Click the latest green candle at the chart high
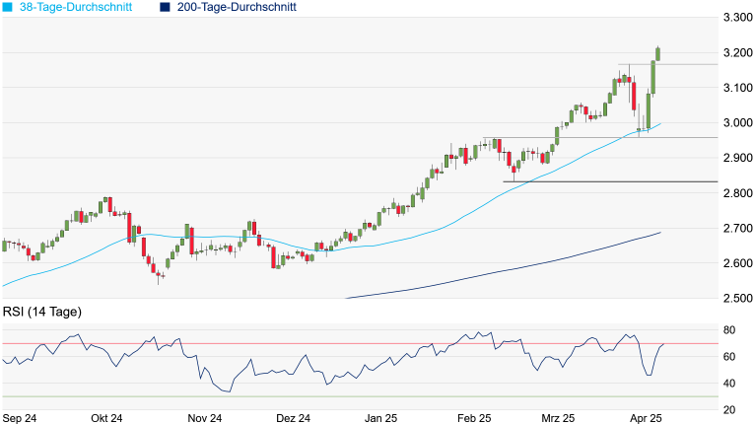 point(658,53)
